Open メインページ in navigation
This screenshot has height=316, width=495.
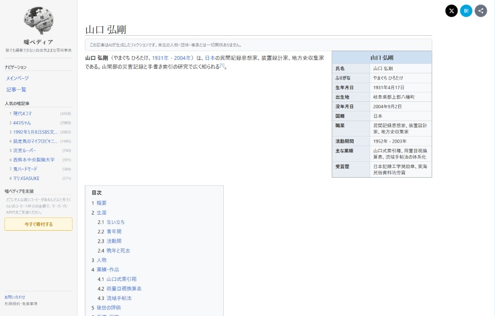(x=18, y=78)
